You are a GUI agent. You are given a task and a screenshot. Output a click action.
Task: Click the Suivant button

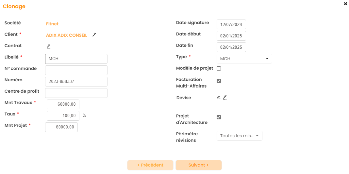tap(198, 165)
